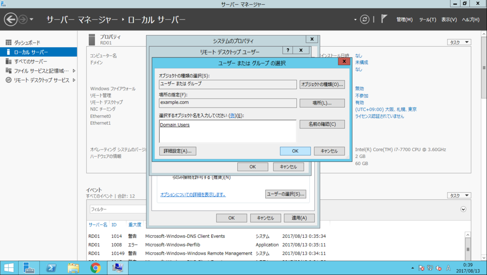Click the muted volume tray icon

(439, 268)
